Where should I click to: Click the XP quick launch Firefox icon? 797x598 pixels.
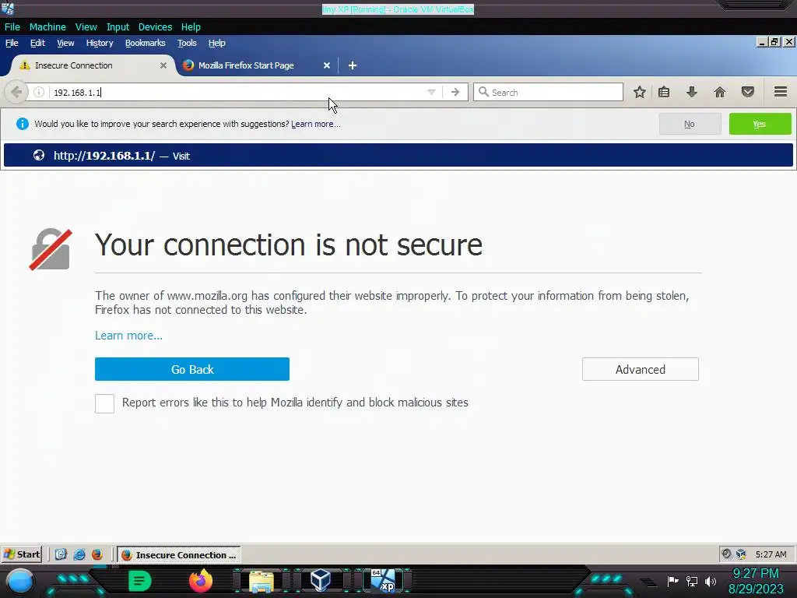[x=97, y=554]
